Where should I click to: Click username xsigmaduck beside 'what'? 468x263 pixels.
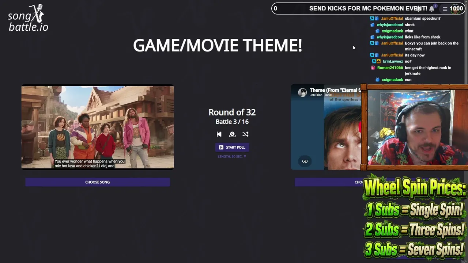pyautogui.click(x=392, y=31)
